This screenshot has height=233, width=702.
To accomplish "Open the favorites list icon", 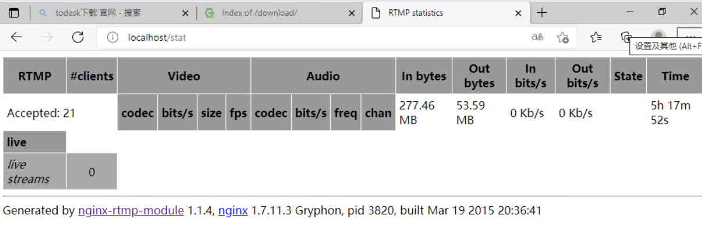I will pyautogui.click(x=595, y=37).
